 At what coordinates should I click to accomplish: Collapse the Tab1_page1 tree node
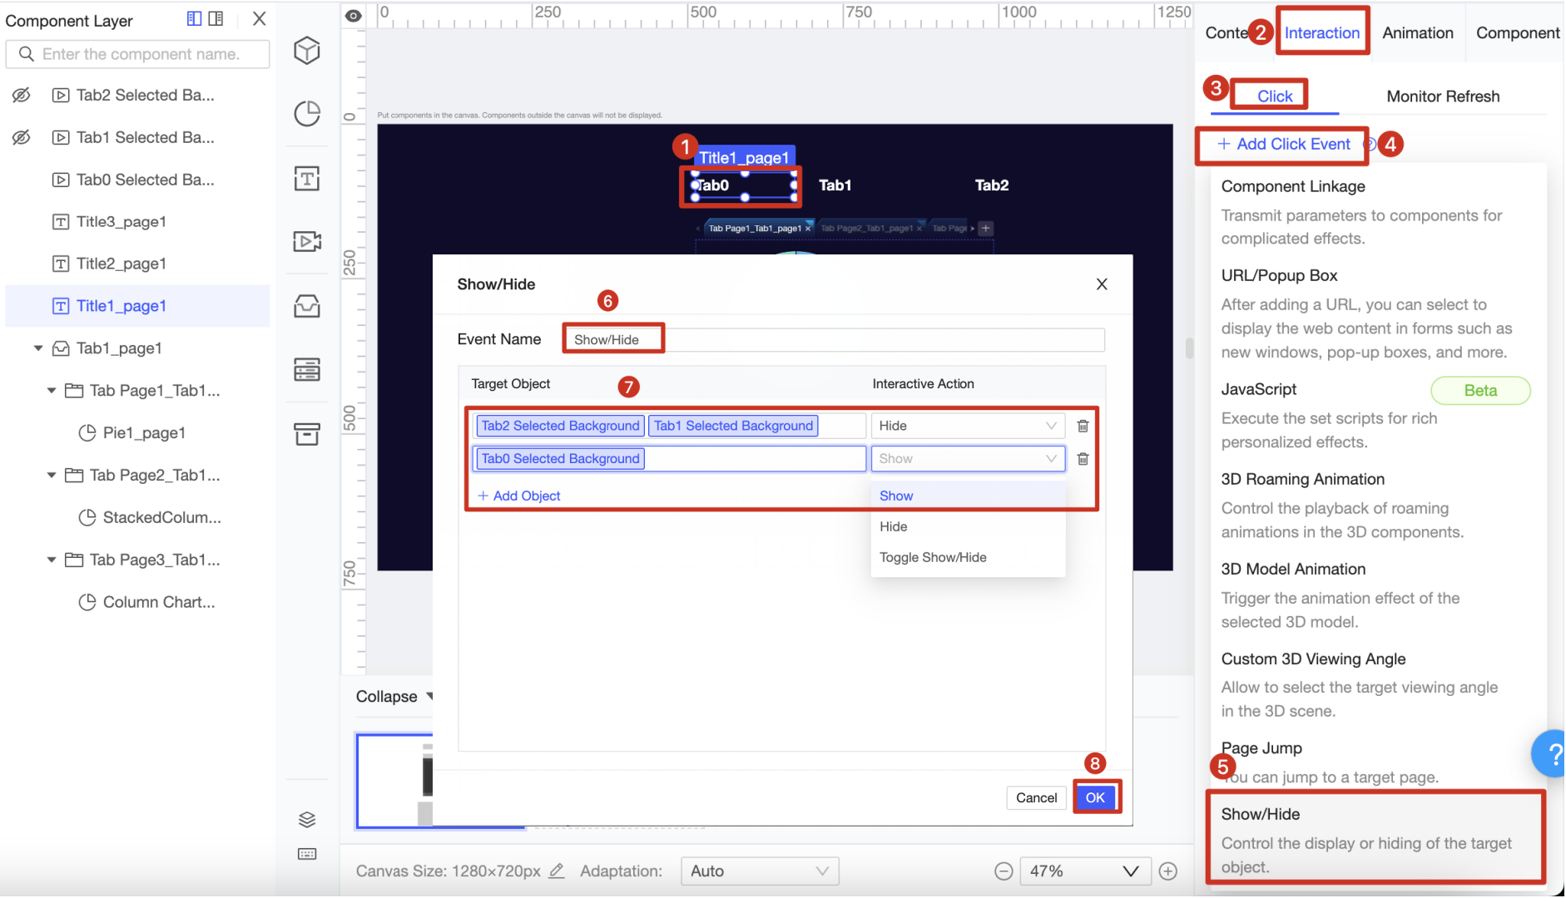tap(37, 348)
